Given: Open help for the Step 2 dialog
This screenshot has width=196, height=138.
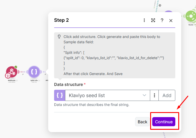Looking at the screenshot, I should 162,20.
